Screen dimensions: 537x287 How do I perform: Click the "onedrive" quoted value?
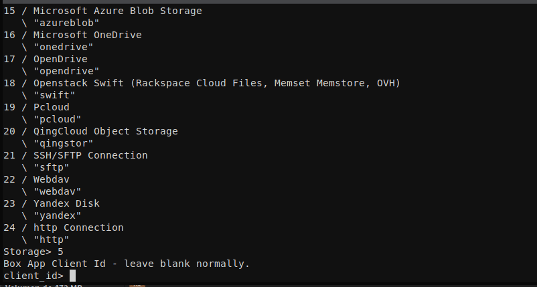(64, 47)
